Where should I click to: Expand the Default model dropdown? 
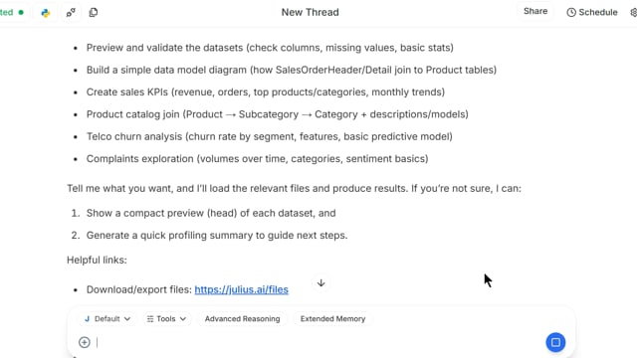(107, 318)
